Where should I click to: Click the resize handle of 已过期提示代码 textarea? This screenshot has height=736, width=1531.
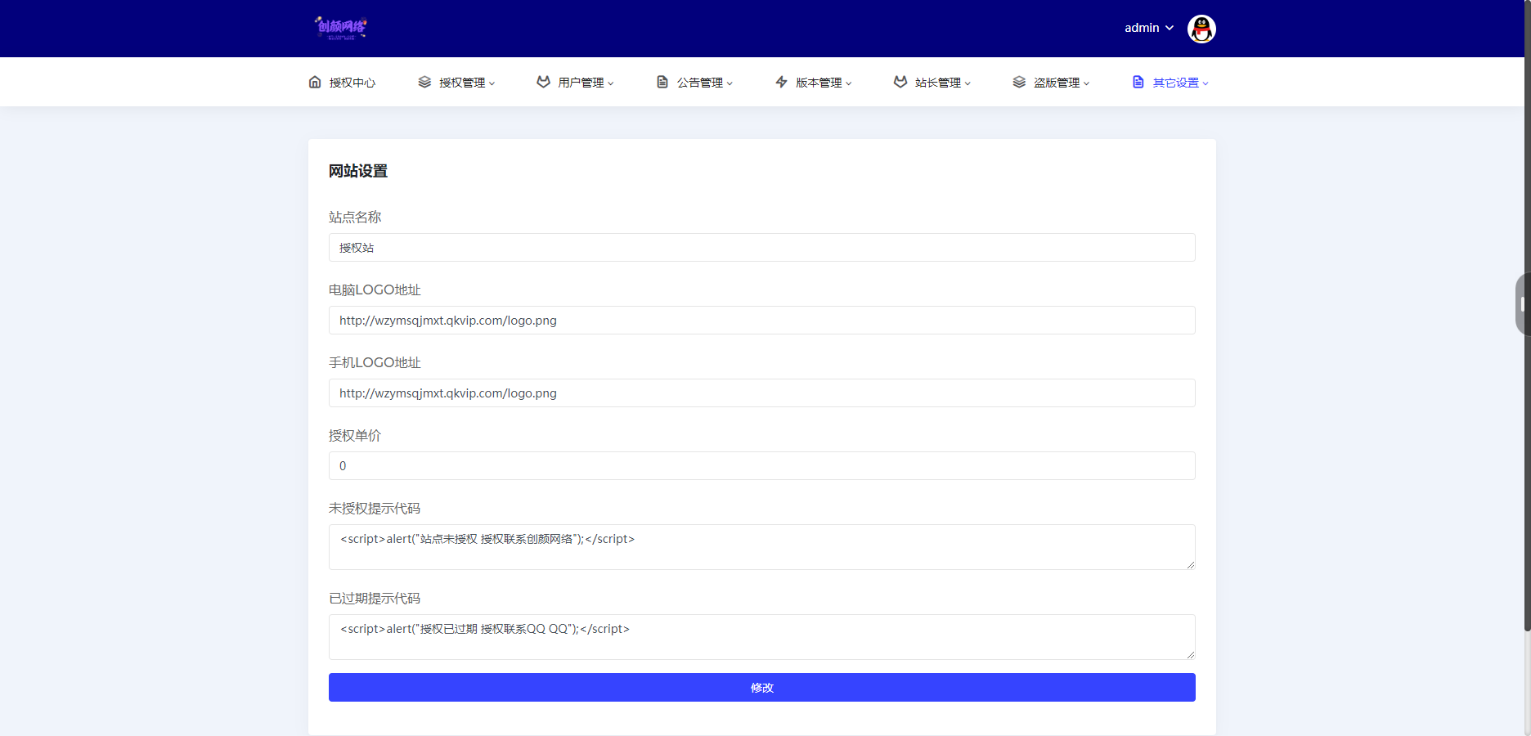1191,655
